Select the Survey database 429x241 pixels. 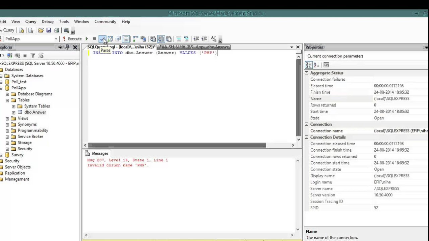(x=17, y=155)
